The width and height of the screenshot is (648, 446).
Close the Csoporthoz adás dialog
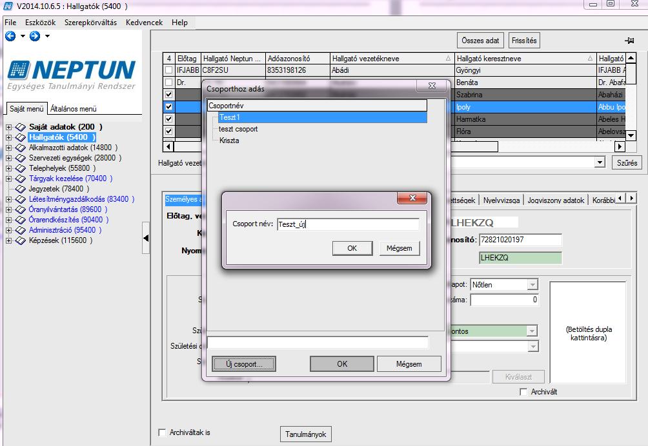432,86
